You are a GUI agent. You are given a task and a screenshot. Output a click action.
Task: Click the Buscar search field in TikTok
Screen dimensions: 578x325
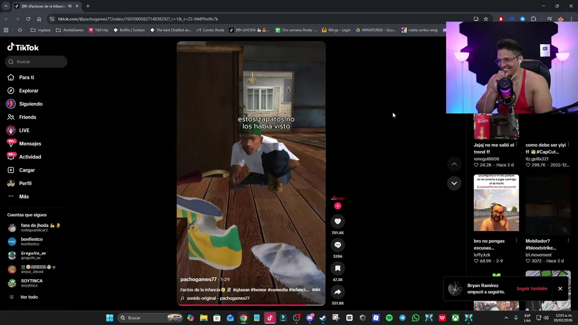(36, 62)
